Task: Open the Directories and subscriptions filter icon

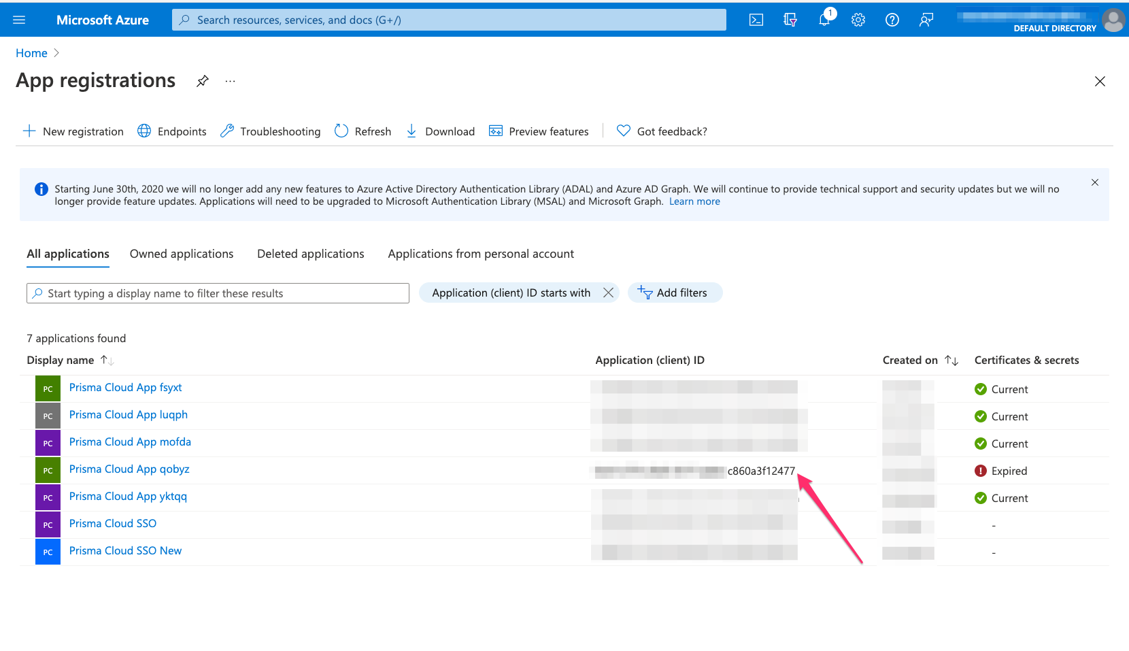Action: [x=790, y=20]
